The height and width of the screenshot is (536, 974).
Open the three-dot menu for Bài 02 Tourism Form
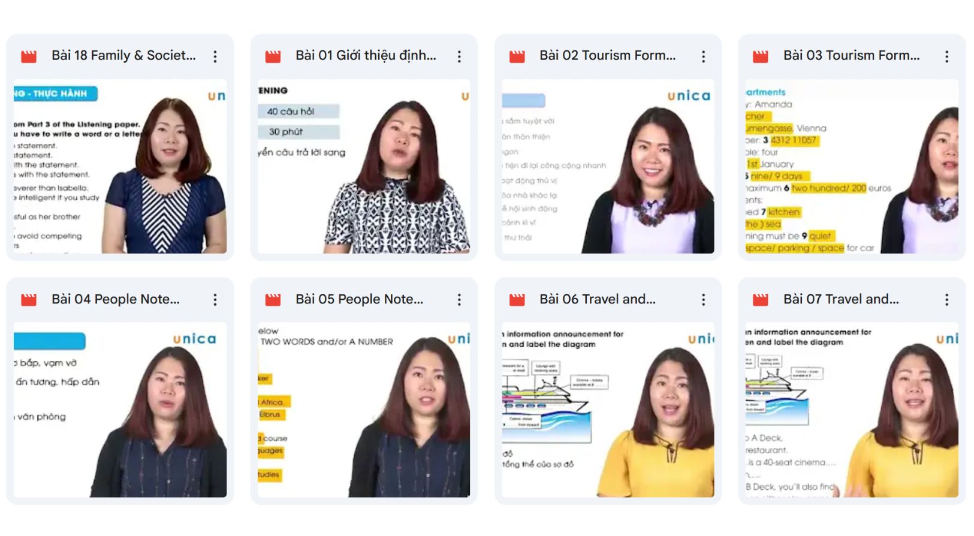(703, 56)
